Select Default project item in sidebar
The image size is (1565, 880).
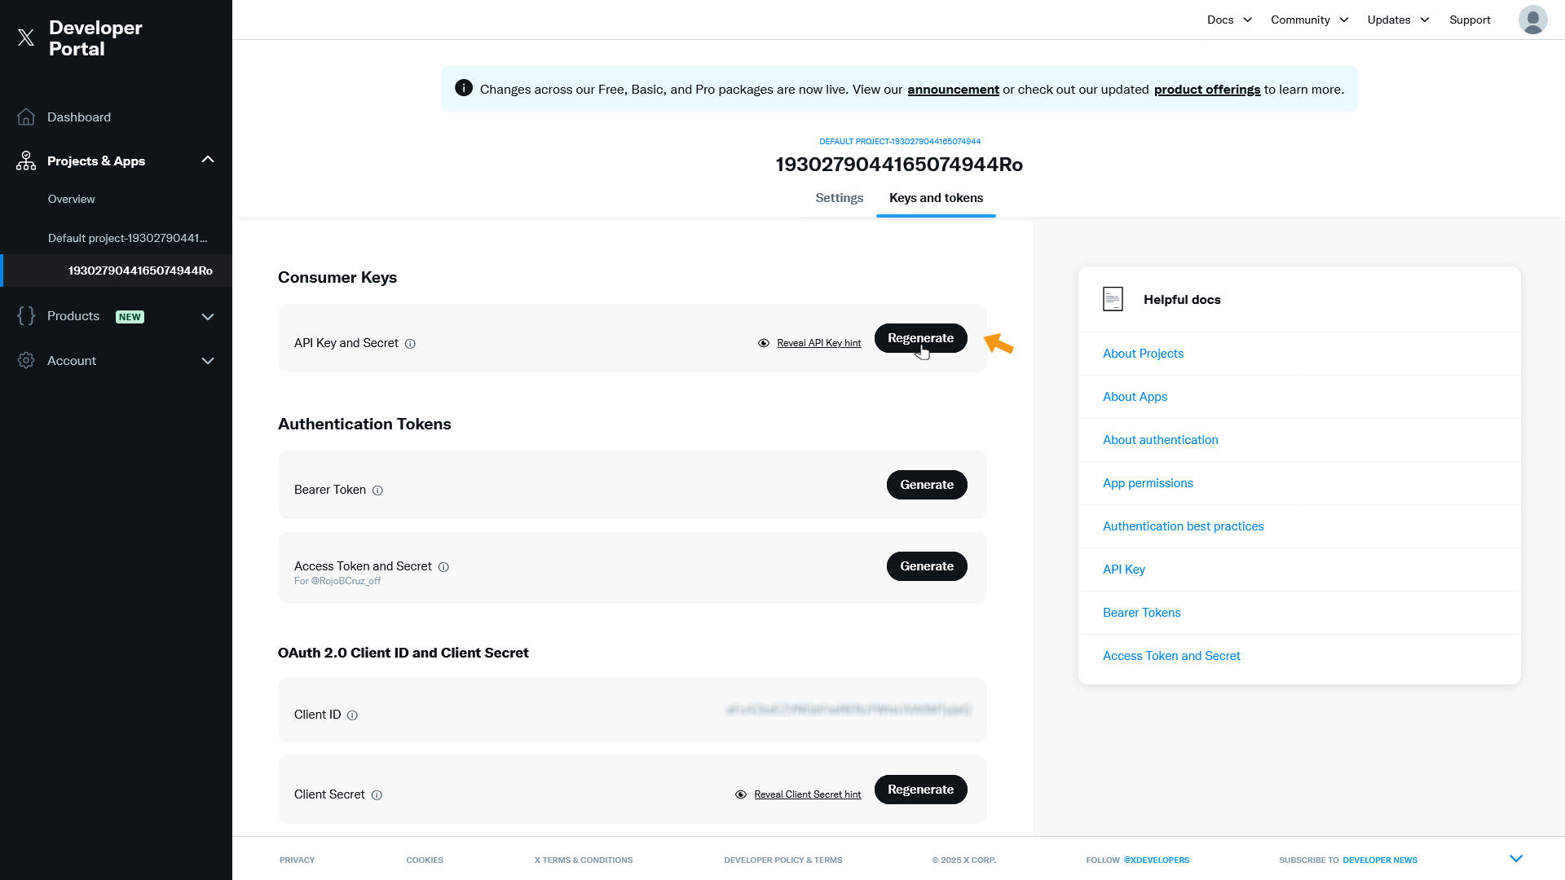click(x=128, y=238)
